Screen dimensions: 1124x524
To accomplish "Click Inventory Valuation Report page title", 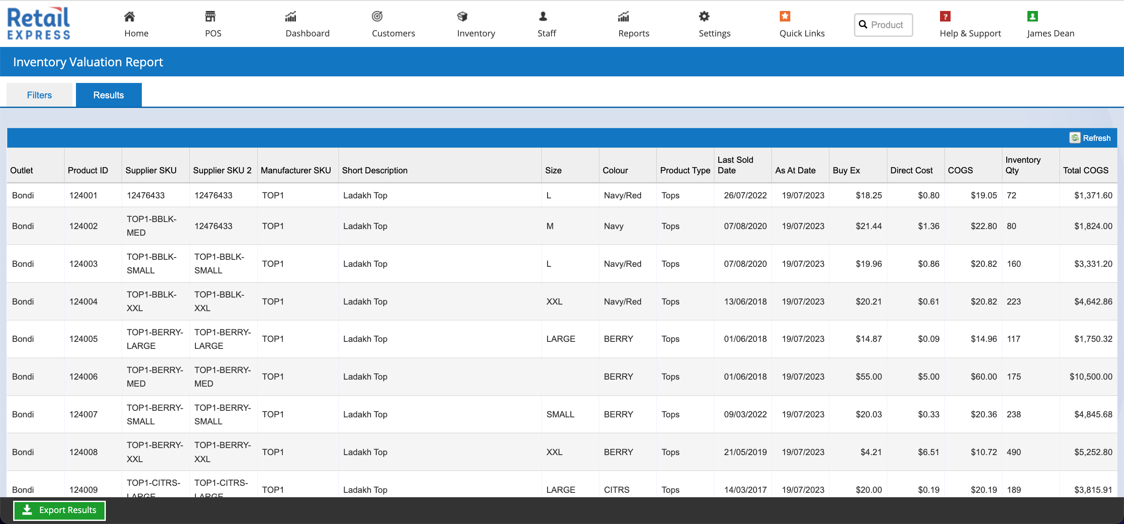I will (x=88, y=62).
